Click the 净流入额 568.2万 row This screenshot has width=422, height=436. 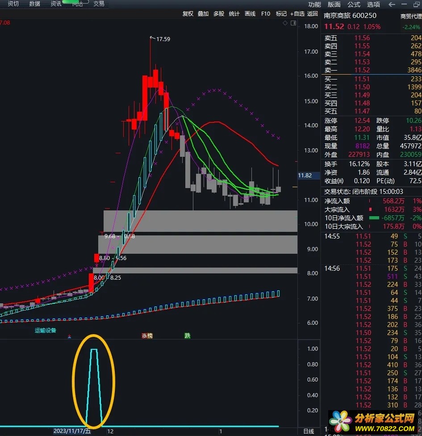(373, 201)
